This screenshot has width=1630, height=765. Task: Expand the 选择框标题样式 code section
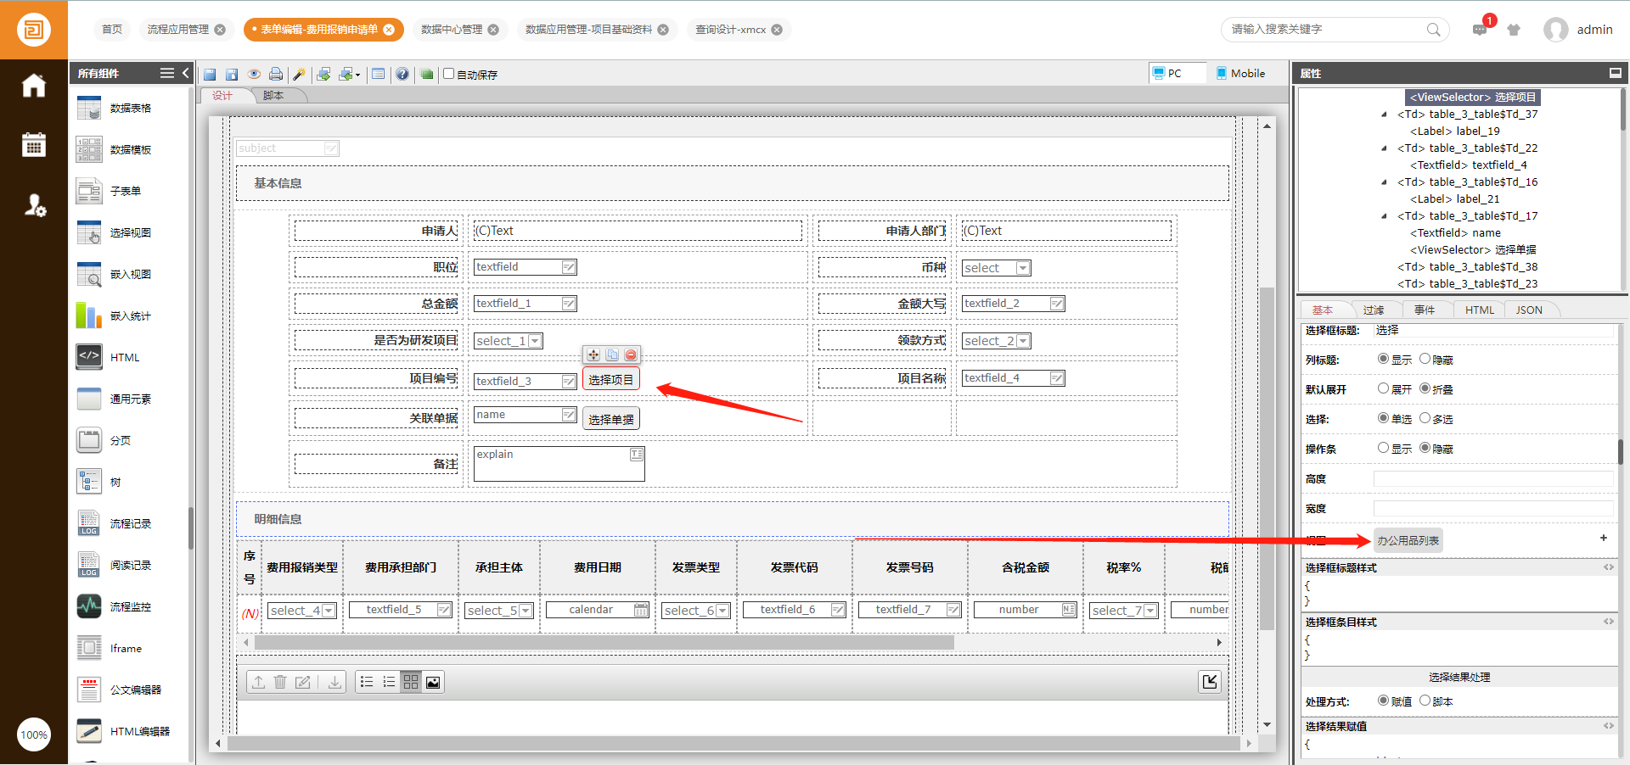point(1608,567)
